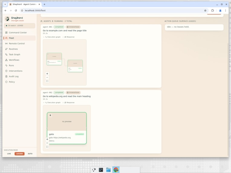This screenshot has width=231, height=173.
Task: Click the Remote Control broadcast icon
Action: tap(6, 43)
